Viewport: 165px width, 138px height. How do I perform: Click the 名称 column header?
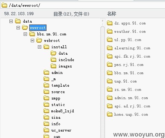[112, 14]
